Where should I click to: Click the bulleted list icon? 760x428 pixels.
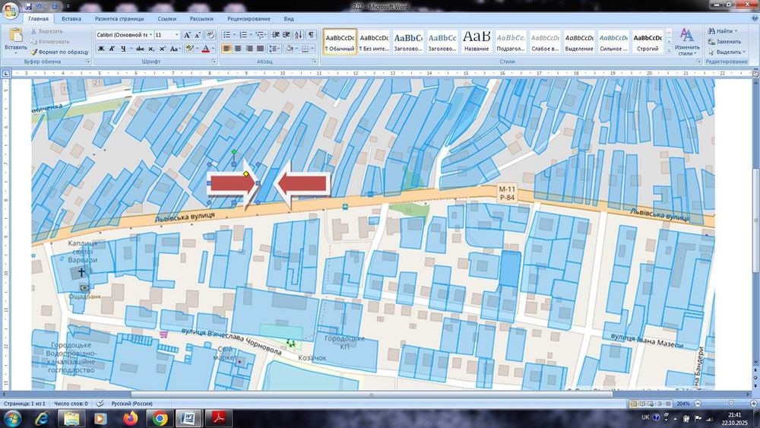(x=226, y=35)
